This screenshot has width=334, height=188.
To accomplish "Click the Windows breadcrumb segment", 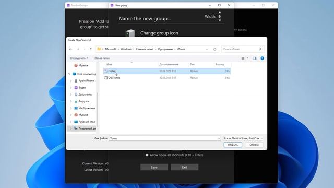I will tap(126, 49).
